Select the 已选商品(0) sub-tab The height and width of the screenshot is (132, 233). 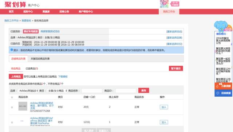(x=32, y=69)
